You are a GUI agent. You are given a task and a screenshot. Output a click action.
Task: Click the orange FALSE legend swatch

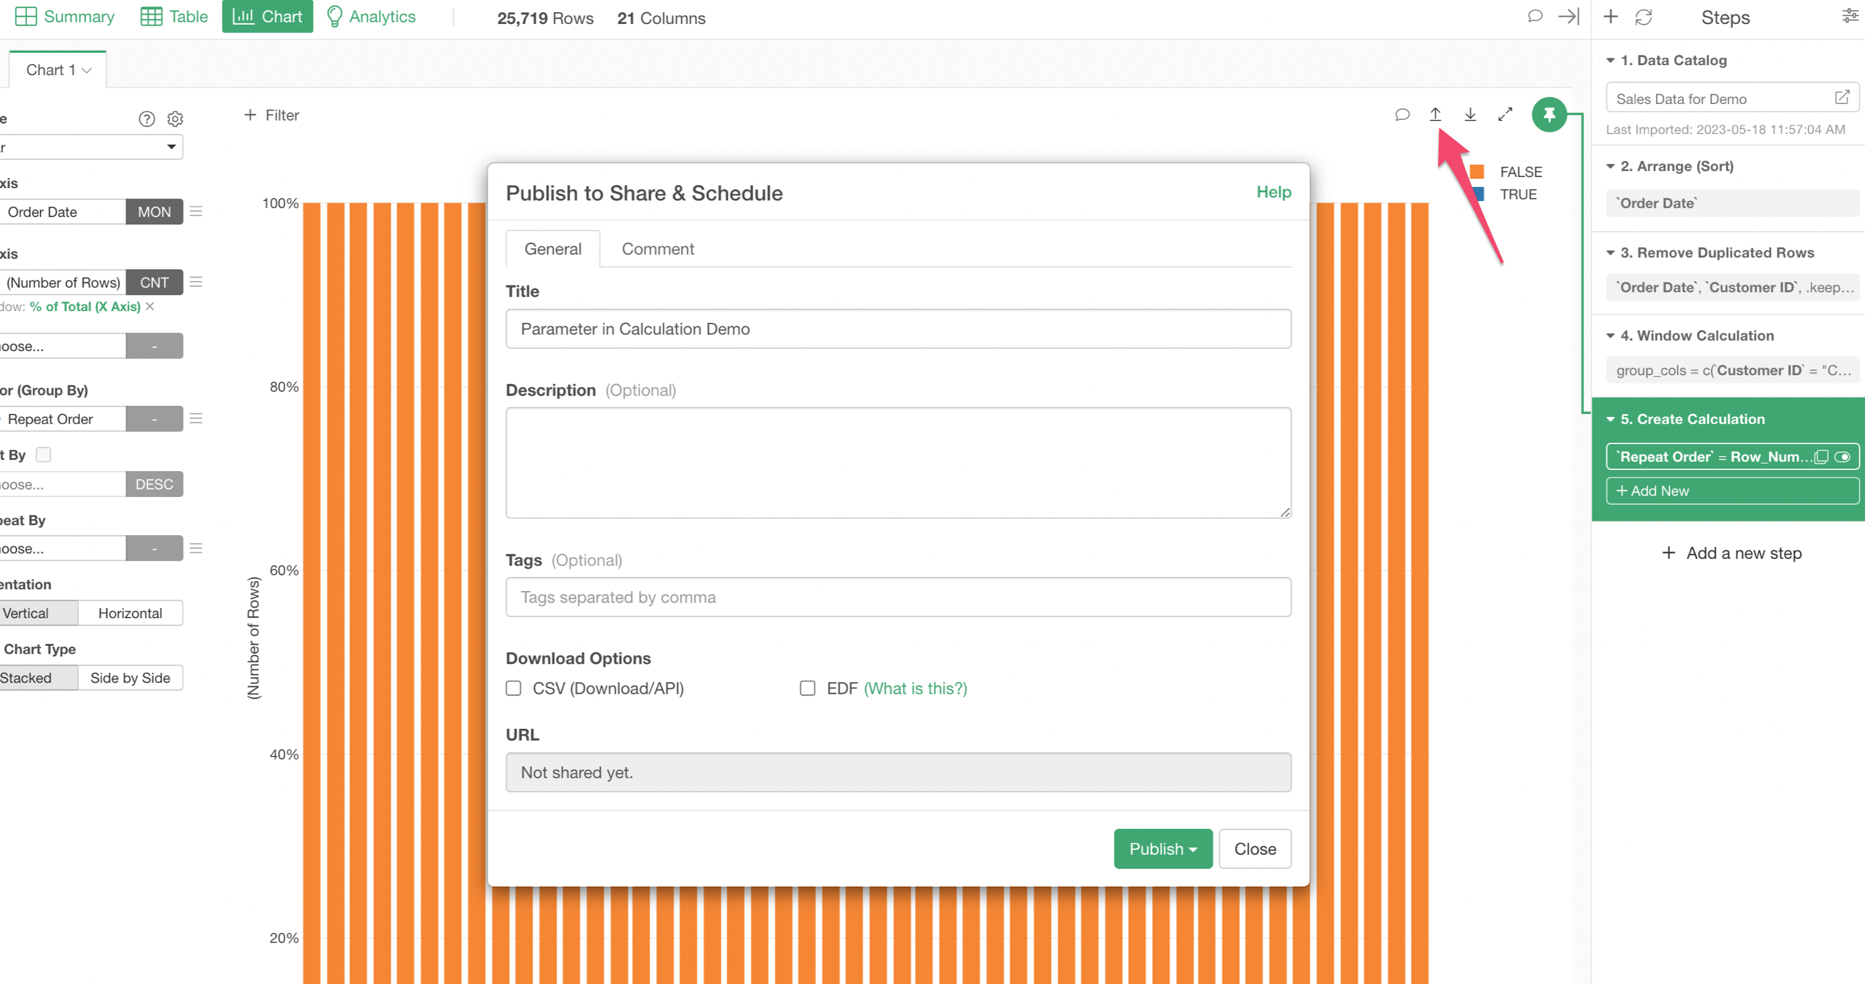pos(1477,172)
